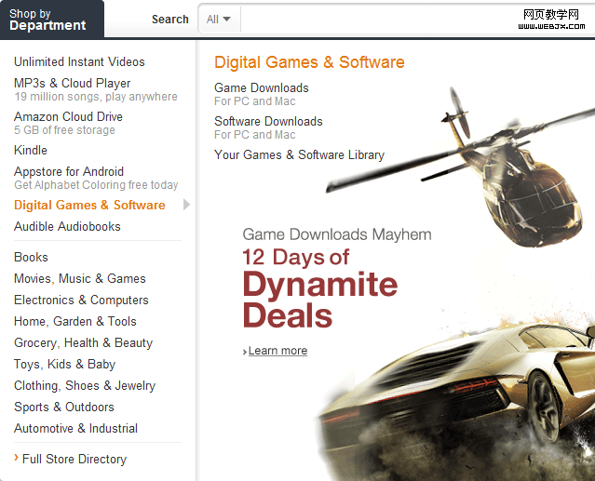Go to Amazon Cloud Drive

[68, 116]
